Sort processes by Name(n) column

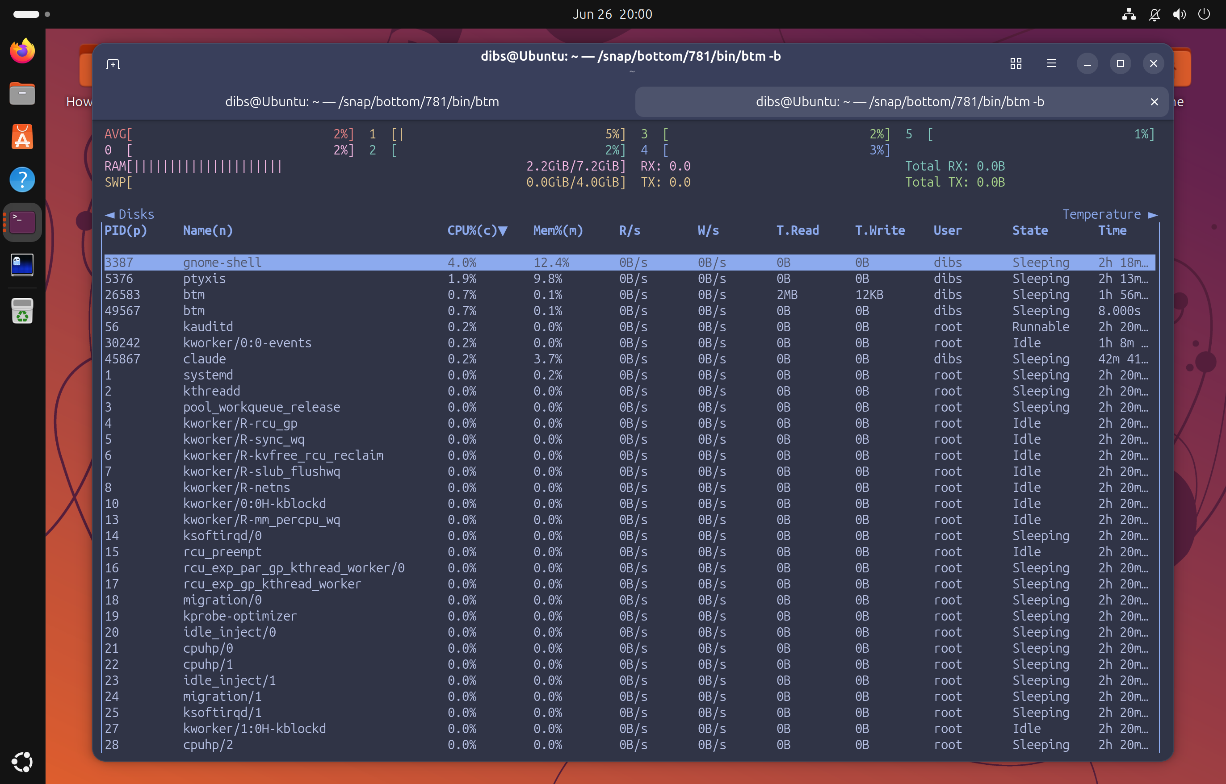(x=208, y=231)
